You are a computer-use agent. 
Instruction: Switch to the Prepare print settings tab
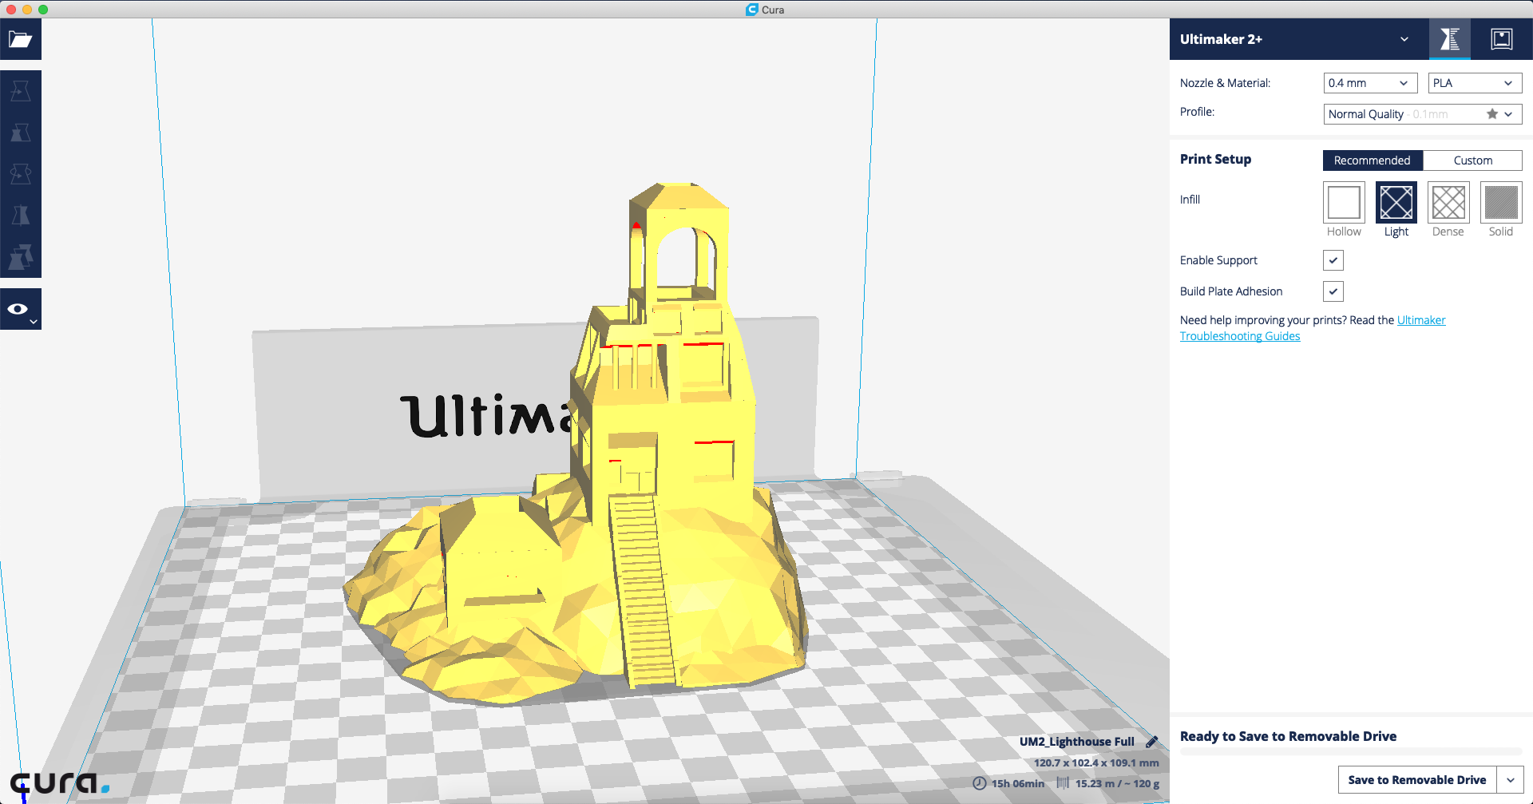(x=1449, y=39)
